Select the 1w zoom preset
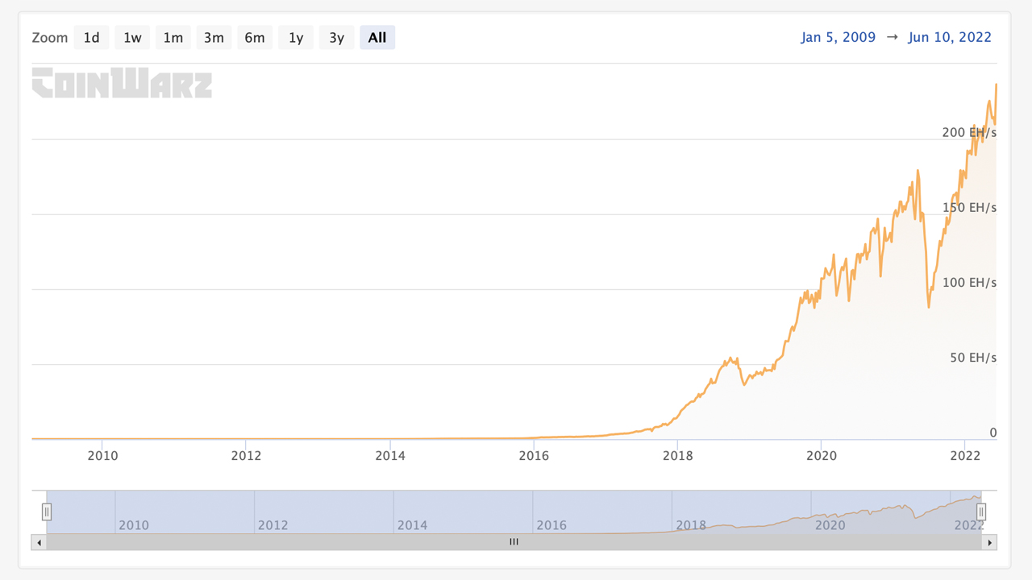This screenshot has height=580, width=1032. [x=132, y=37]
